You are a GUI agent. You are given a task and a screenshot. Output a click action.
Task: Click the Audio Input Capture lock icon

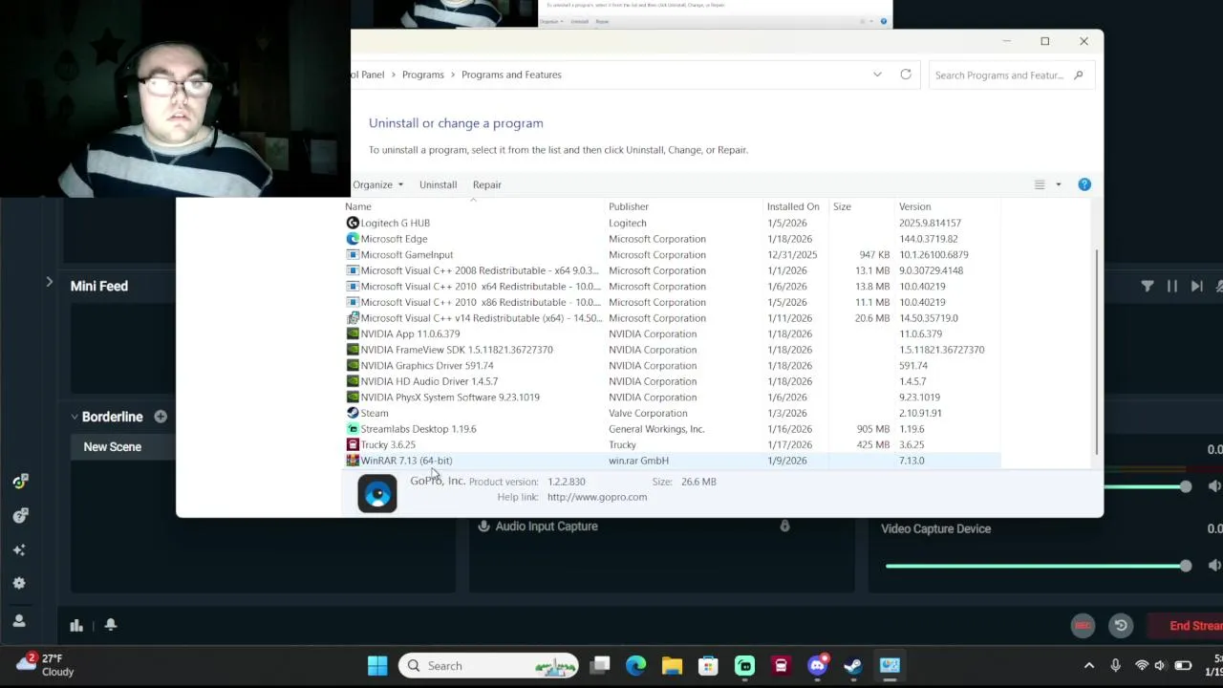tap(784, 527)
